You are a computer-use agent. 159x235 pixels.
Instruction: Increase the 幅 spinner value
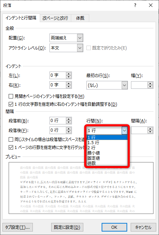(150, 84)
